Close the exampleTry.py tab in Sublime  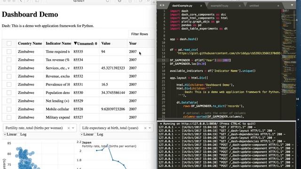tap(239, 6)
